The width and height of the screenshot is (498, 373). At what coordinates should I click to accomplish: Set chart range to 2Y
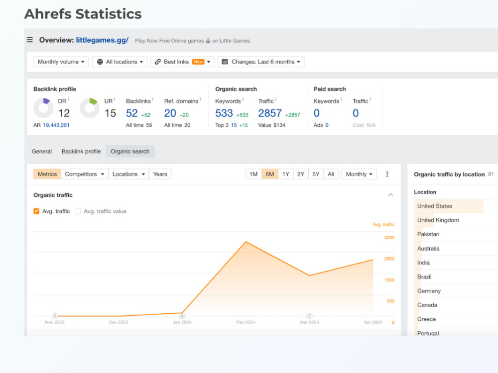tap(301, 174)
